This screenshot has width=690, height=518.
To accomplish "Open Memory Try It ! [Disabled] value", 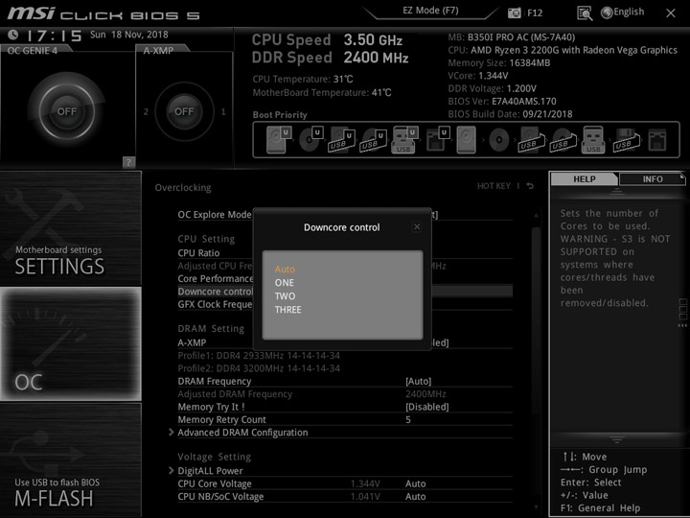I will coord(426,407).
